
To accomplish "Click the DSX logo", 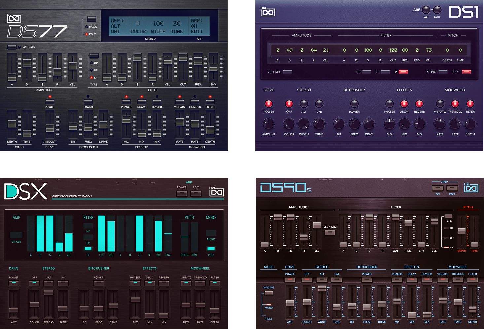I will coord(26,192).
